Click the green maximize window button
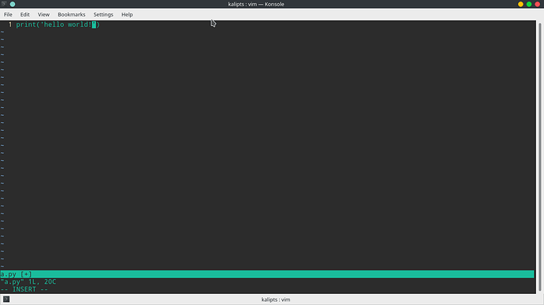Image resolution: width=544 pixels, height=305 pixels. (x=529, y=4)
